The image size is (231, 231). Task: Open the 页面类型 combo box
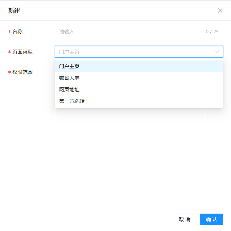point(134,52)
